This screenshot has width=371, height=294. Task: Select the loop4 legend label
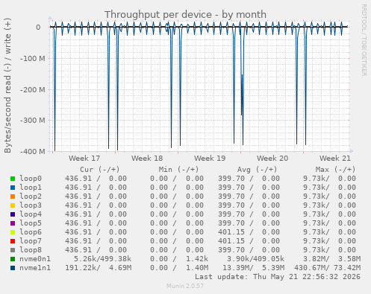[x=31, y=214]
